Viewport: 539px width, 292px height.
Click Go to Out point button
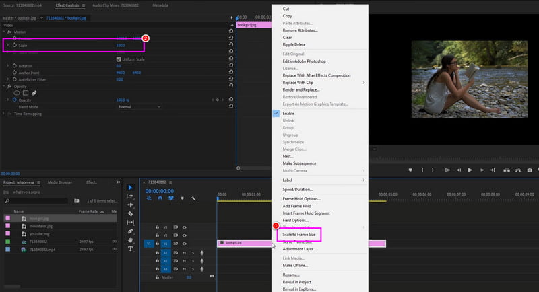click(493, 170)
